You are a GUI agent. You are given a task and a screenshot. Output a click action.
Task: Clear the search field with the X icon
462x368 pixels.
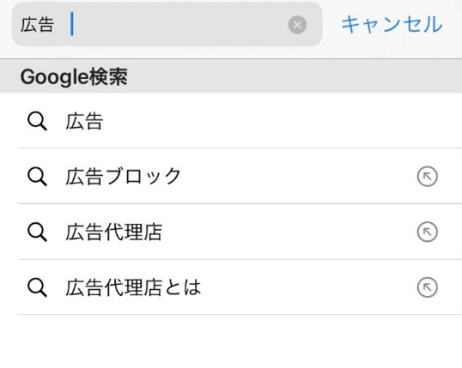pyautogui.click(x=297, y=25)
